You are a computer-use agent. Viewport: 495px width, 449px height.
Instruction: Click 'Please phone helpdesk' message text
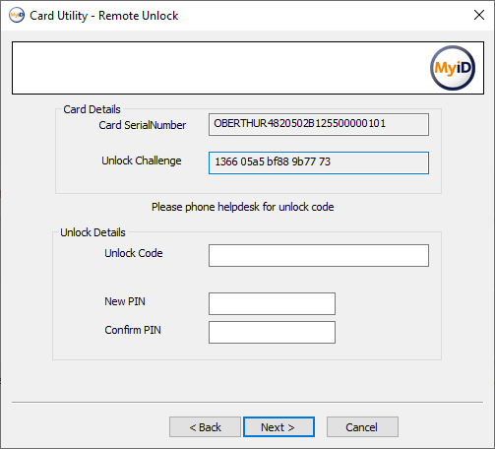pyautogui.click(x=243, y=207)
